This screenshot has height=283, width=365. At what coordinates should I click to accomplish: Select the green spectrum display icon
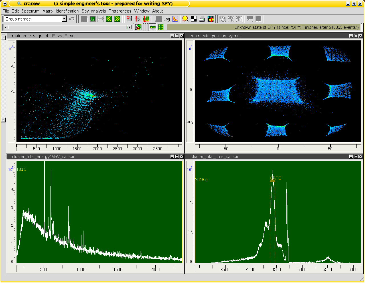tap(92, 19)
